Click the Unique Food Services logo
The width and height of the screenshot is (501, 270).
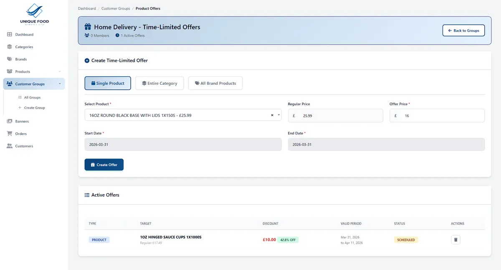point(34,14)
